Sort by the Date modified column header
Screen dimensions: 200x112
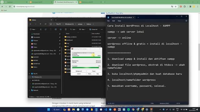coord(96,34)
